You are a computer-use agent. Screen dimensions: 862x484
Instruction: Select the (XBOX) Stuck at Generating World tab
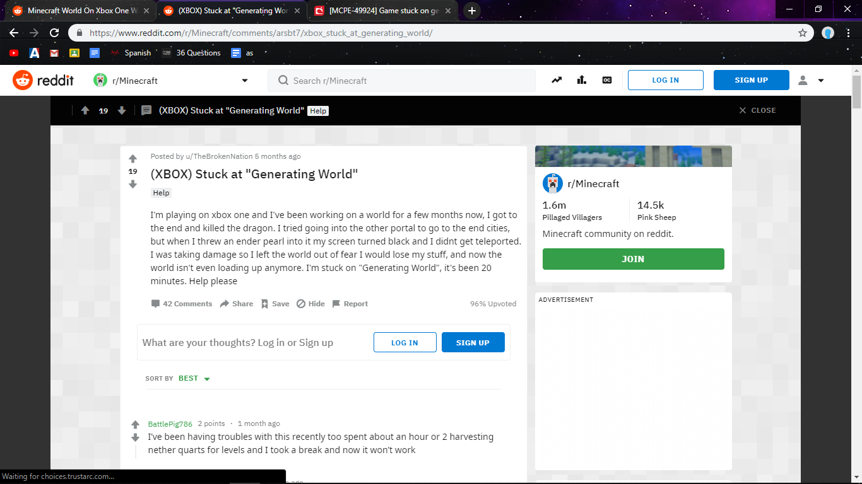click(231, 11)
